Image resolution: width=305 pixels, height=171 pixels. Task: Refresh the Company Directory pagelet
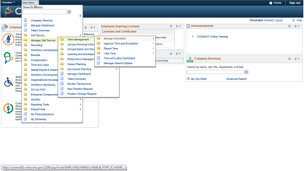289,59
